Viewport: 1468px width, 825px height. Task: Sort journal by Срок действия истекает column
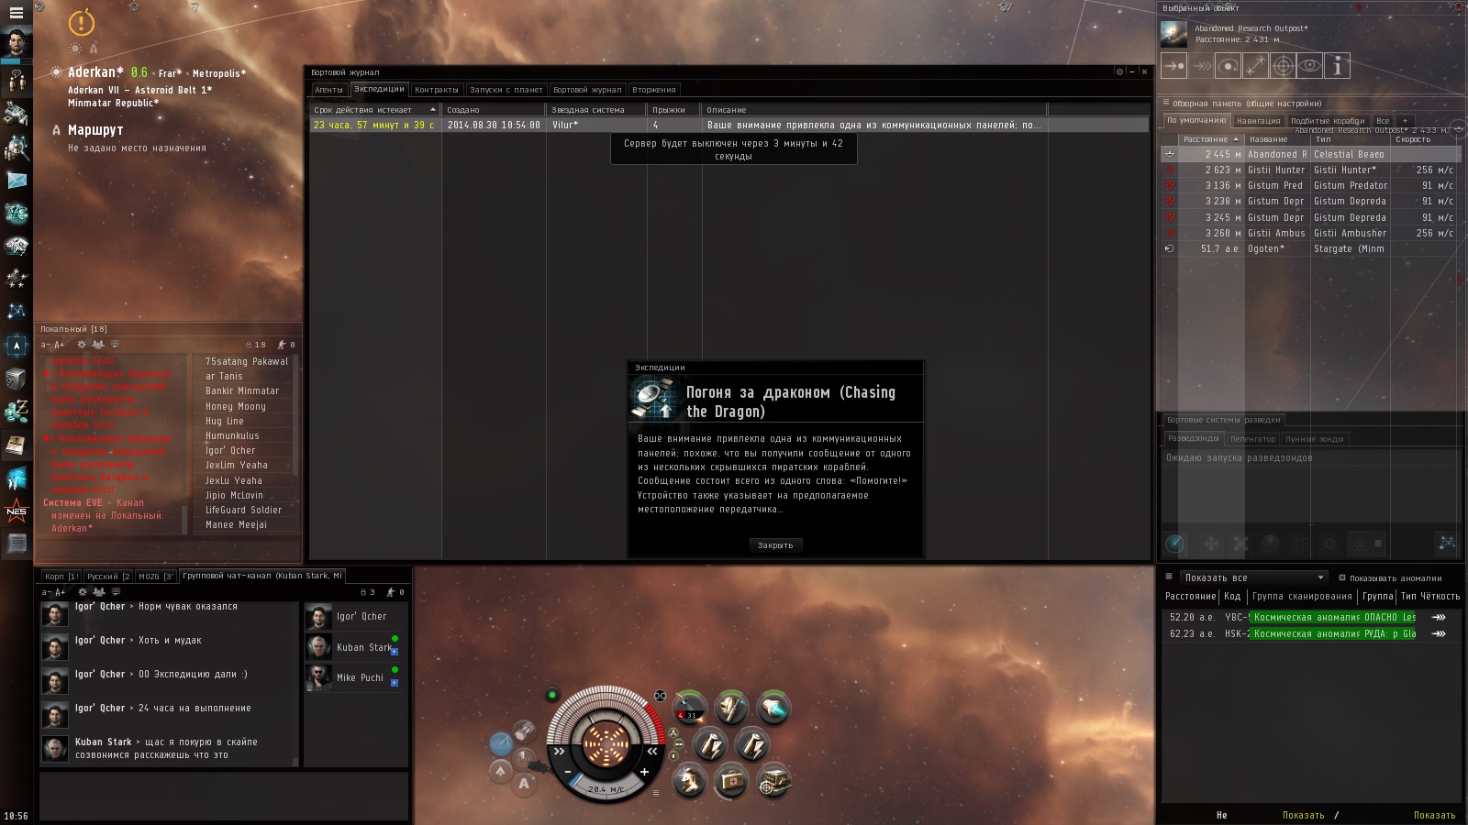click(375, 110)
